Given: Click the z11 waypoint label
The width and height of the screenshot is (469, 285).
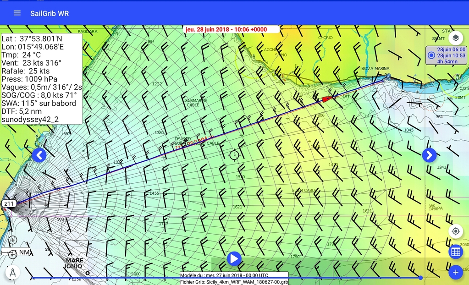Looking at the screenshot, I should pos(8,203).
